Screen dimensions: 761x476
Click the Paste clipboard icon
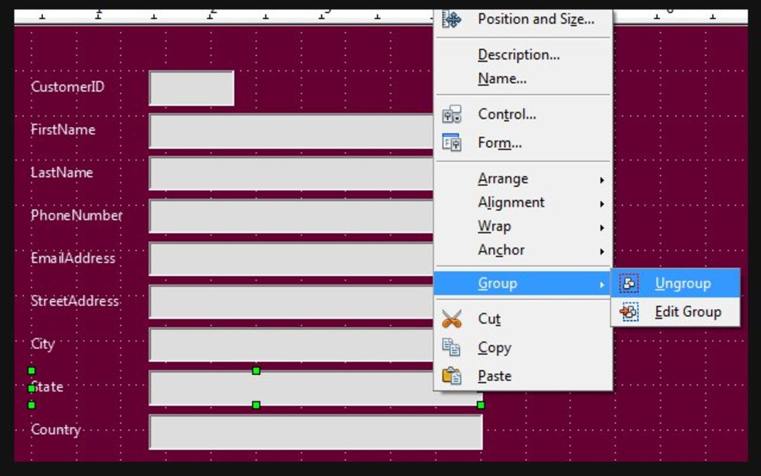[452, 375]
